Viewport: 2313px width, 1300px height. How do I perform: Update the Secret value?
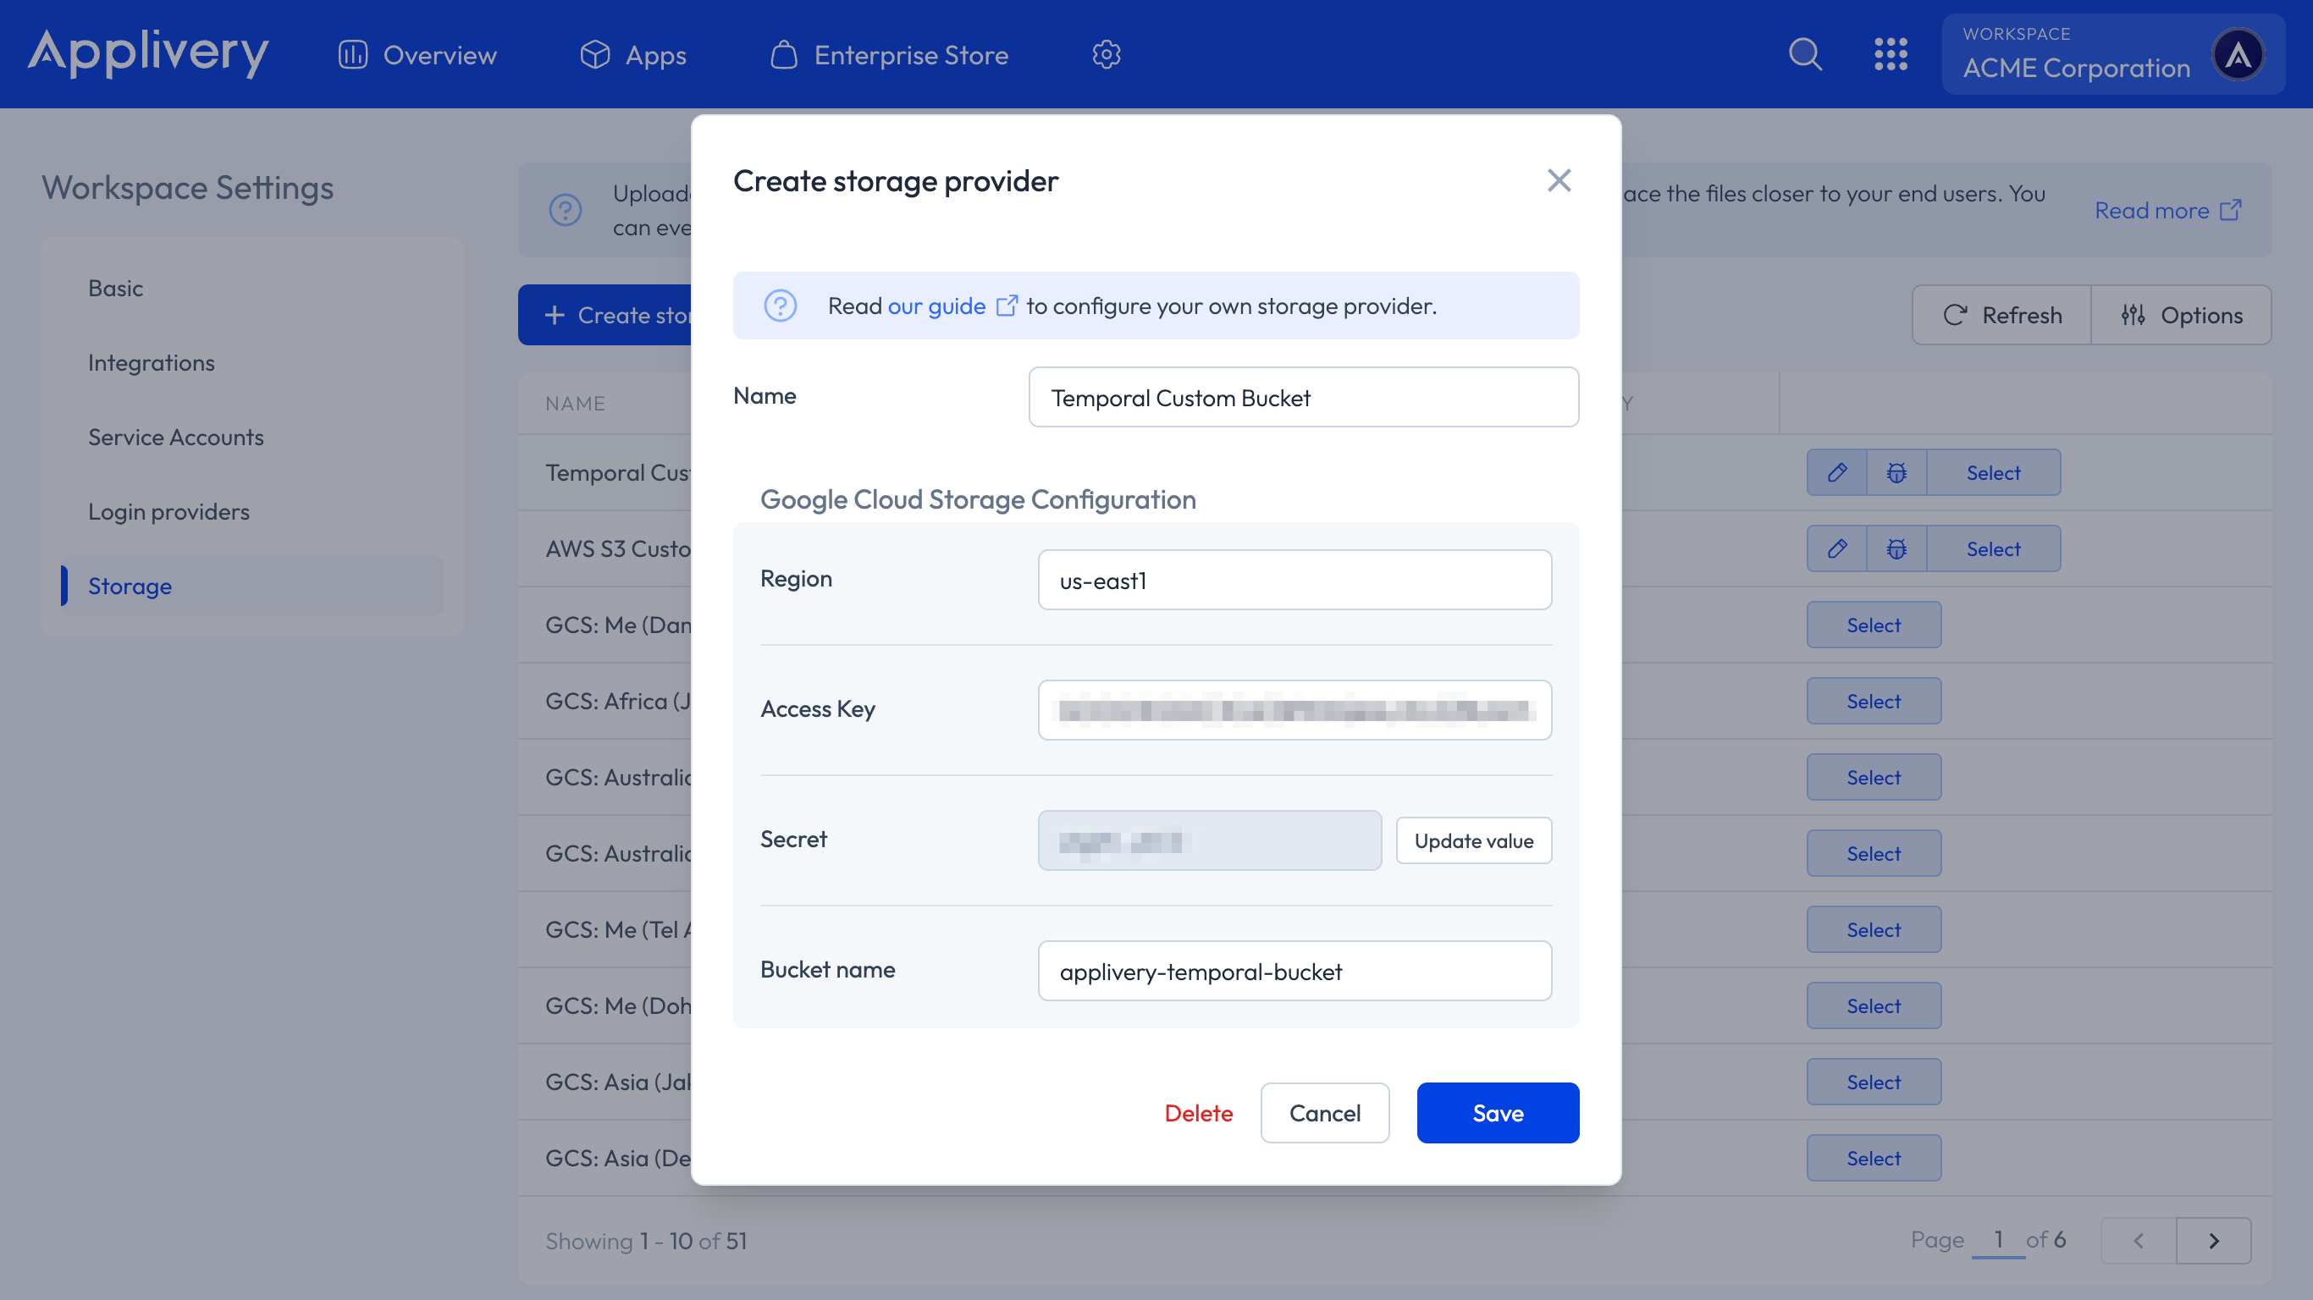(x=1473, y=840)
